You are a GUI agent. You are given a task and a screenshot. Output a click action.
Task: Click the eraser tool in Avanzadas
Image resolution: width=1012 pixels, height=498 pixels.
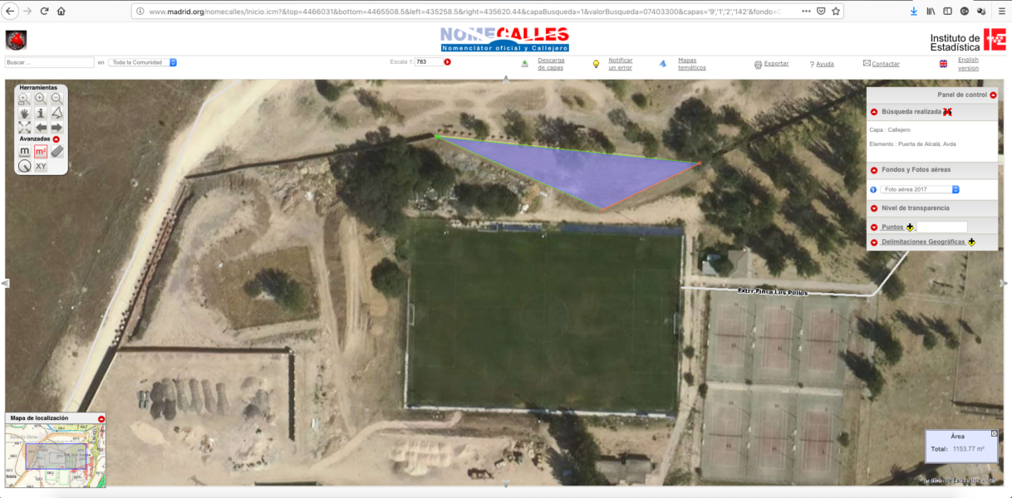(57, 151)
